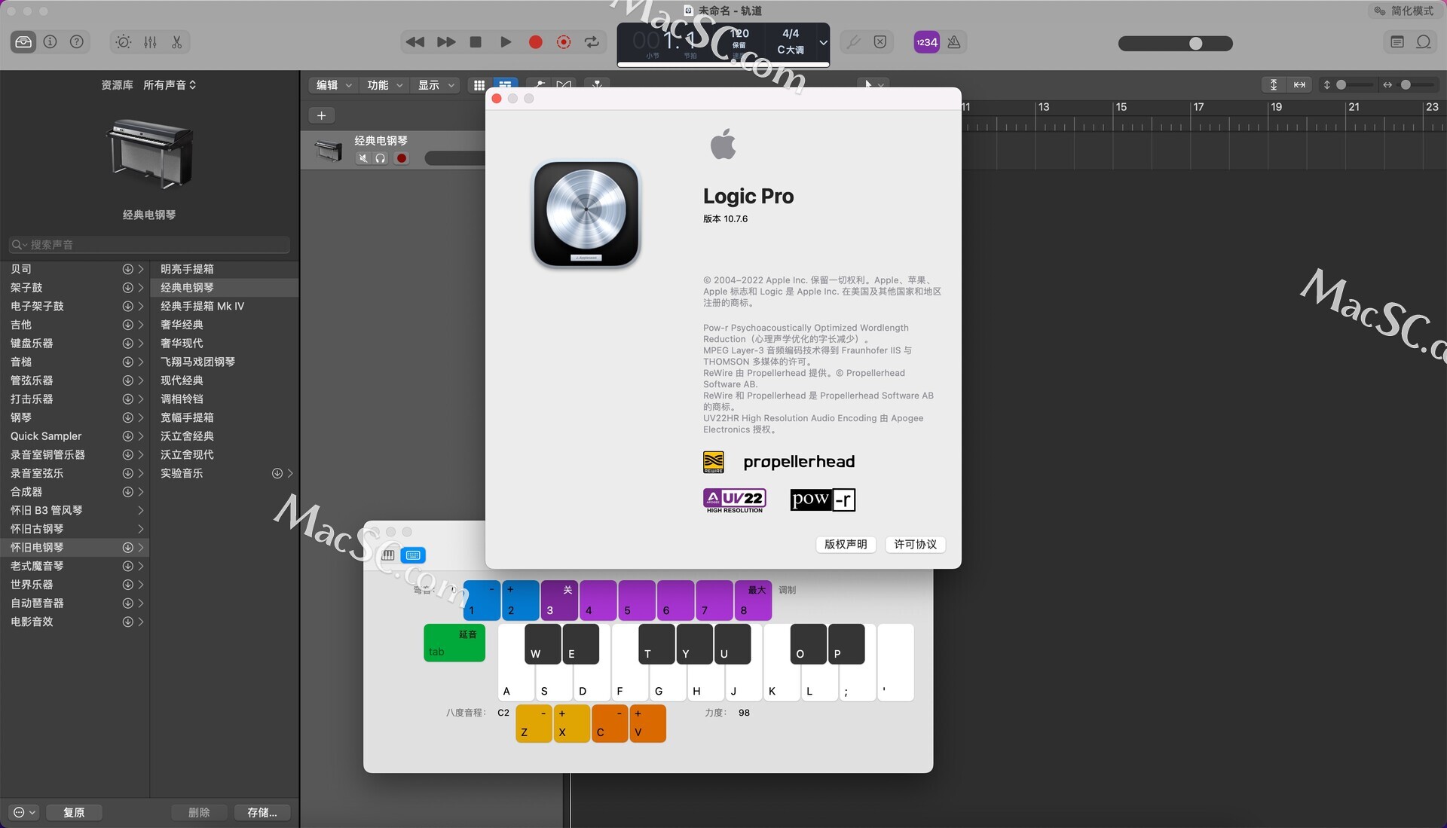Solo the 经典电钢琴 track with headphones
The width and height of the screenshot is (1447, 828).
381,158
